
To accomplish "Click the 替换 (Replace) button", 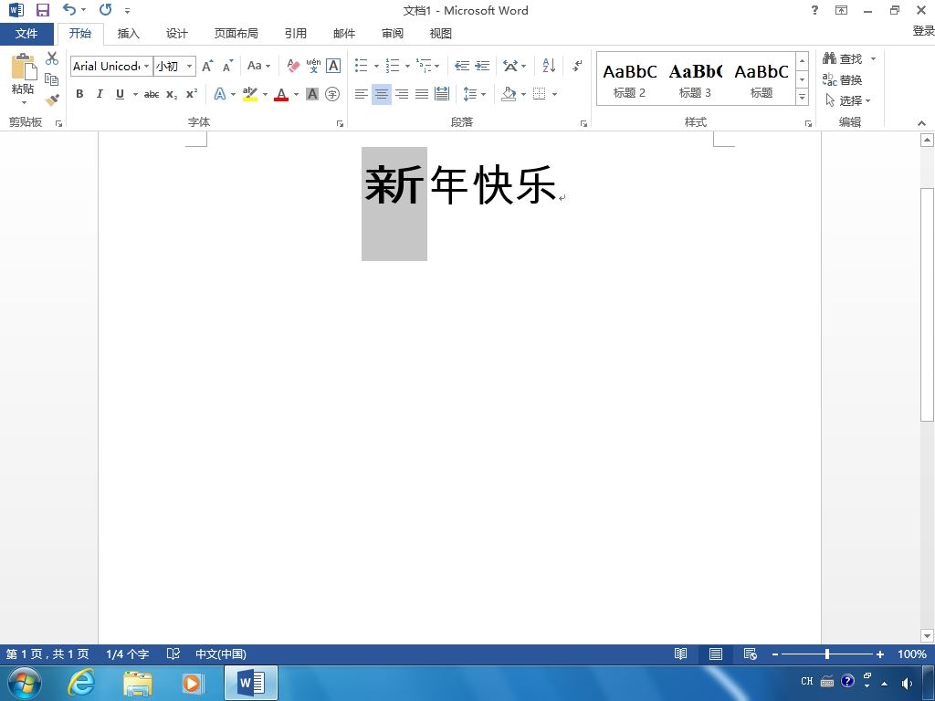I will click(842, 79).
